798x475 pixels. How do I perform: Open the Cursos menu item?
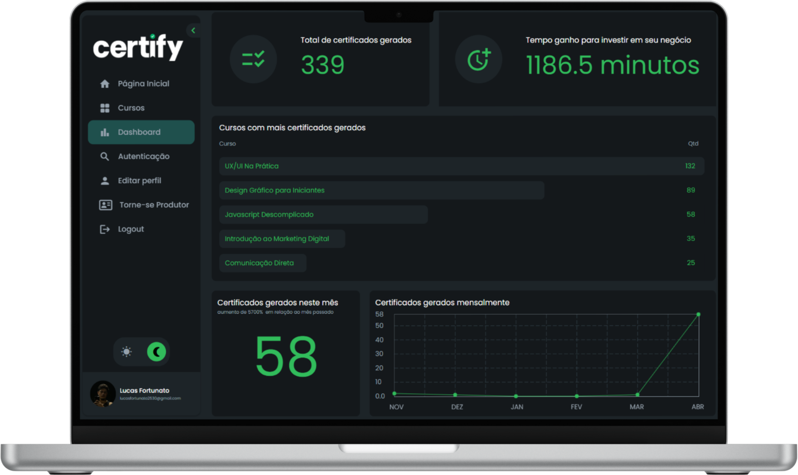click(131, 108)
